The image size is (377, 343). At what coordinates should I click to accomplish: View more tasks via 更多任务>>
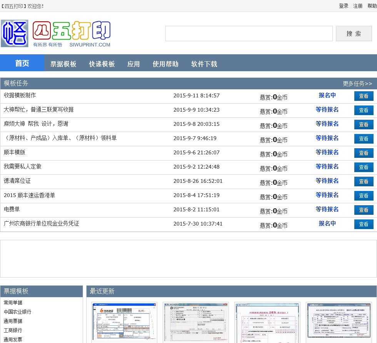[357, 84]
